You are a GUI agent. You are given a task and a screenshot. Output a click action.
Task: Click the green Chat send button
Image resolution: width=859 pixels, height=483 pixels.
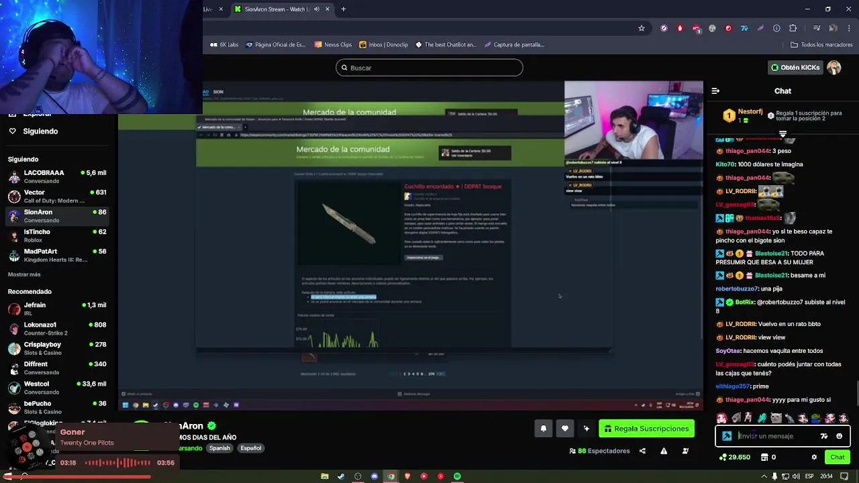pos(838,458)
